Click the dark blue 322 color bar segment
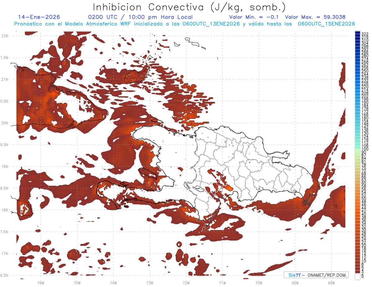Screen dimensions: 372x287 pos(357,33)
